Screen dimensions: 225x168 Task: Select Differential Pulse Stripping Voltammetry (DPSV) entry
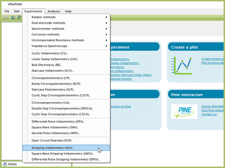click(x=66, y=160)
